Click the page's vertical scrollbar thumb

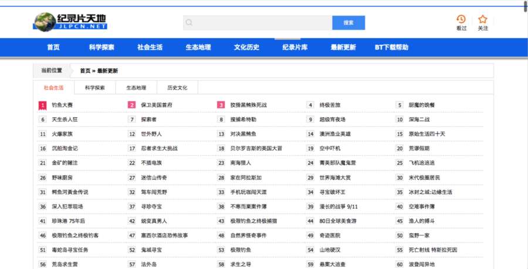point(526,6)
